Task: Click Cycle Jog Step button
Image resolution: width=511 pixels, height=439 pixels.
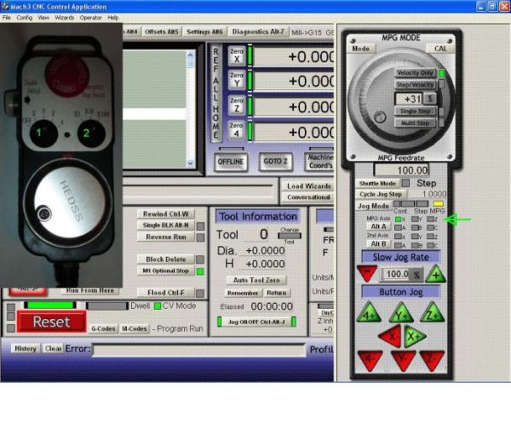Action: (381, 194)
